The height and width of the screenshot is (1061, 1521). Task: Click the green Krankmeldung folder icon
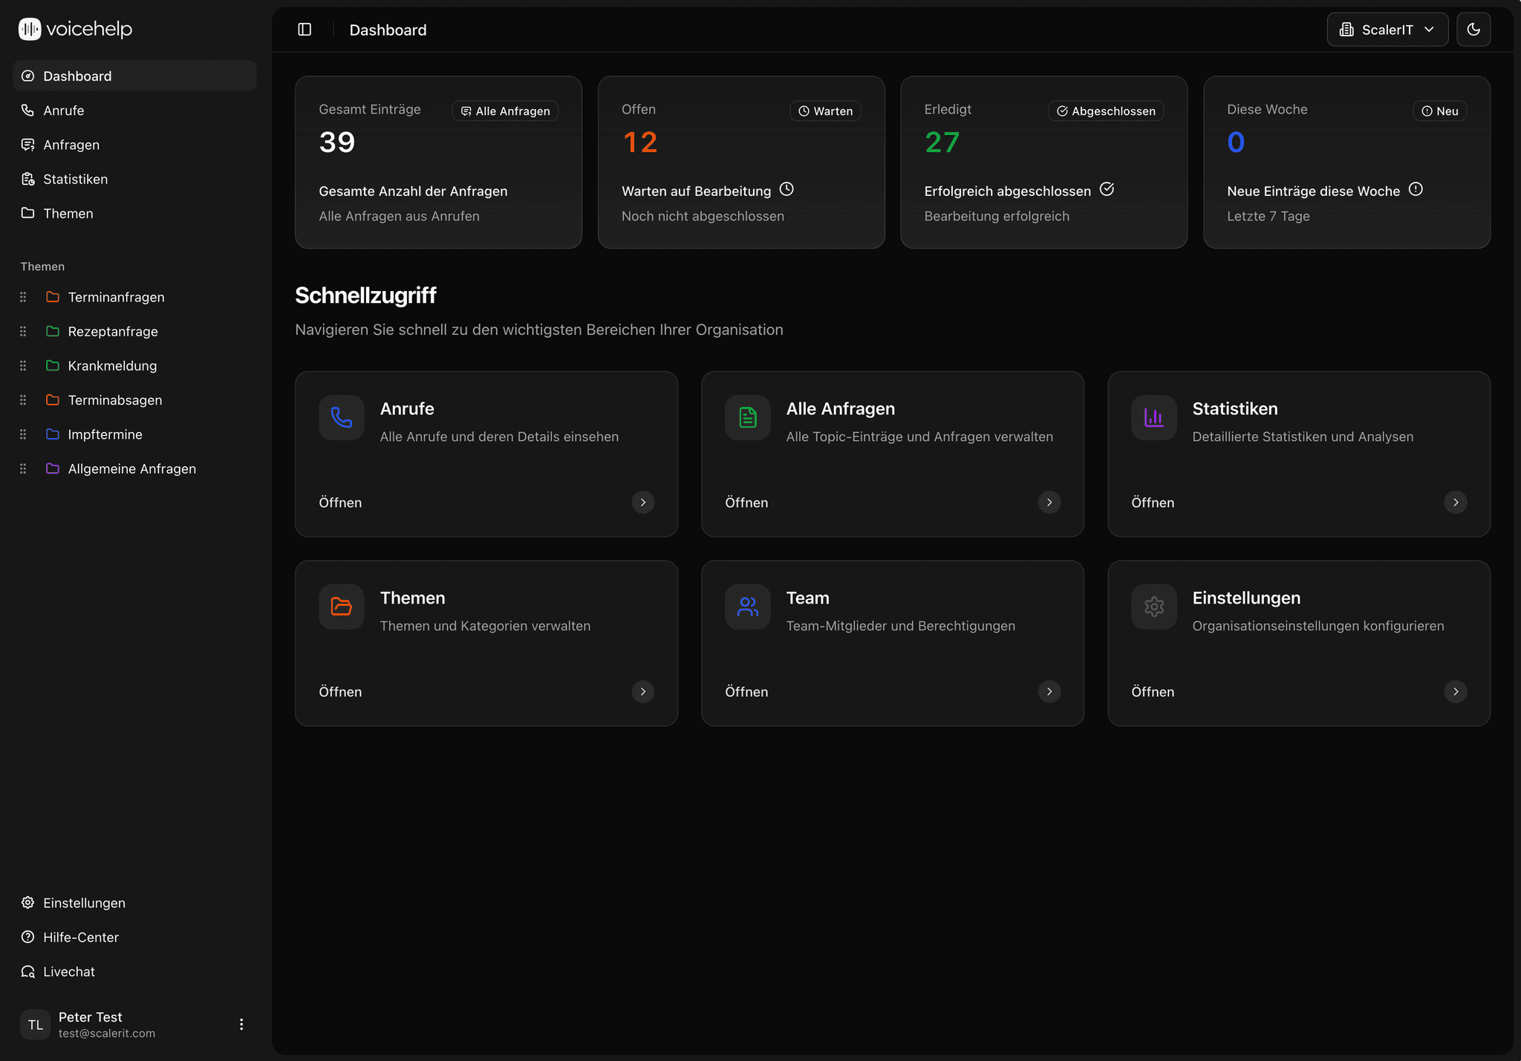[53, 365]
